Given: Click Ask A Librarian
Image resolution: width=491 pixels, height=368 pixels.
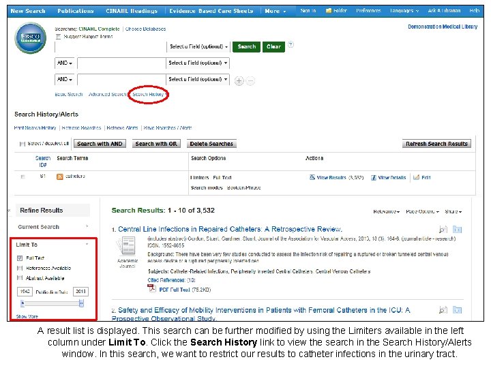Looking at the screenshot, I should pyautogui.click(x=444, y=11).
